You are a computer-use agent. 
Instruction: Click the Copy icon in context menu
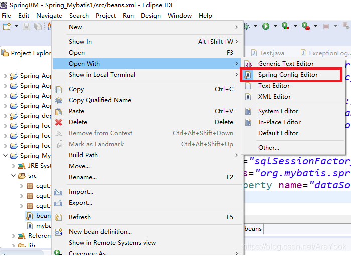click(x=59, y=89)
